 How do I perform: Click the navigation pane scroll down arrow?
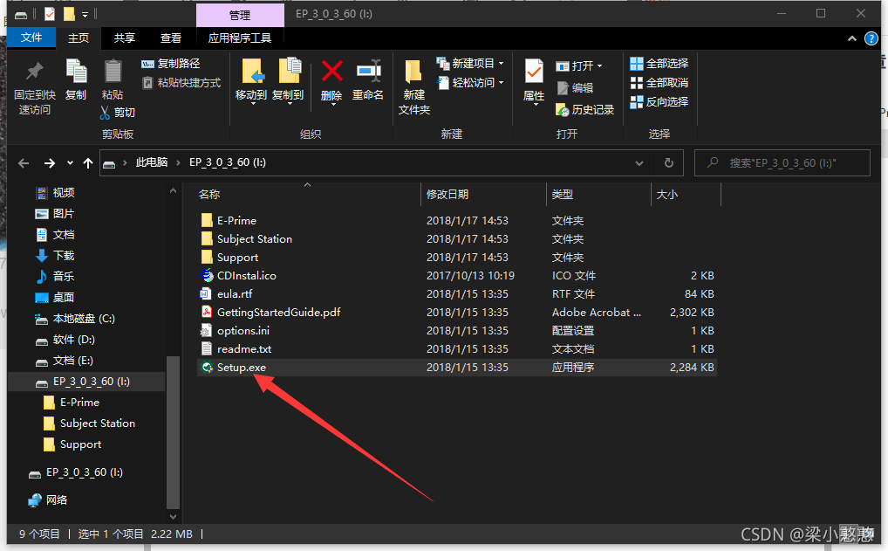click(x=174, y=516)
